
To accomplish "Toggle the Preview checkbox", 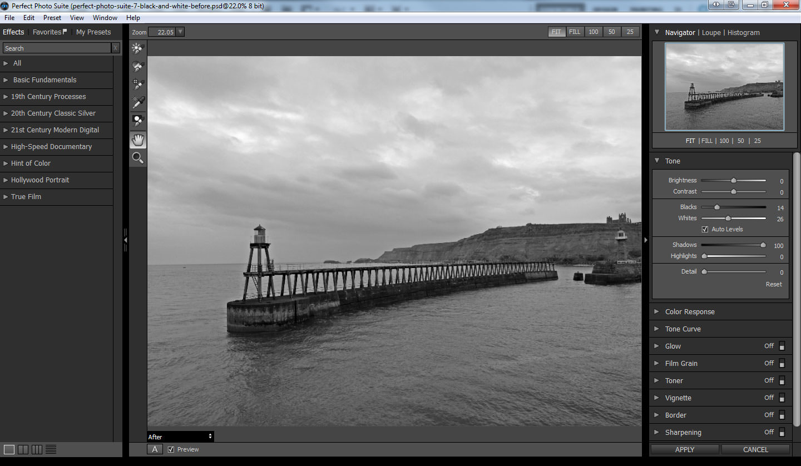I will coord(171,449).
